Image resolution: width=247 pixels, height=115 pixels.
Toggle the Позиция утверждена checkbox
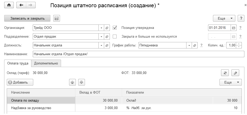(x=115, y=28)
